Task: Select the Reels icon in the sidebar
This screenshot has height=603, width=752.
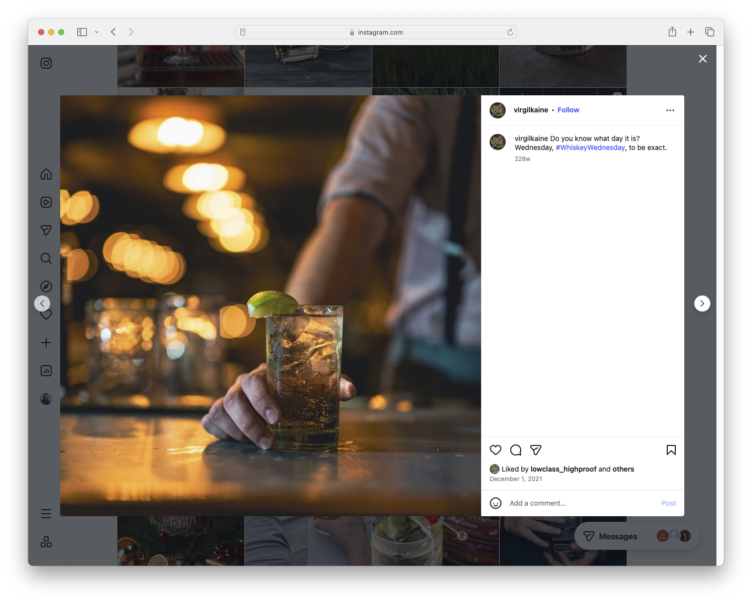Action: 46,202
